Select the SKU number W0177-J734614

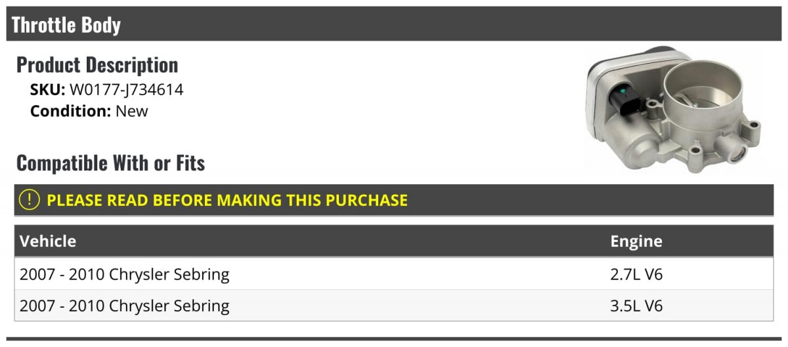[x=127, y=90]
